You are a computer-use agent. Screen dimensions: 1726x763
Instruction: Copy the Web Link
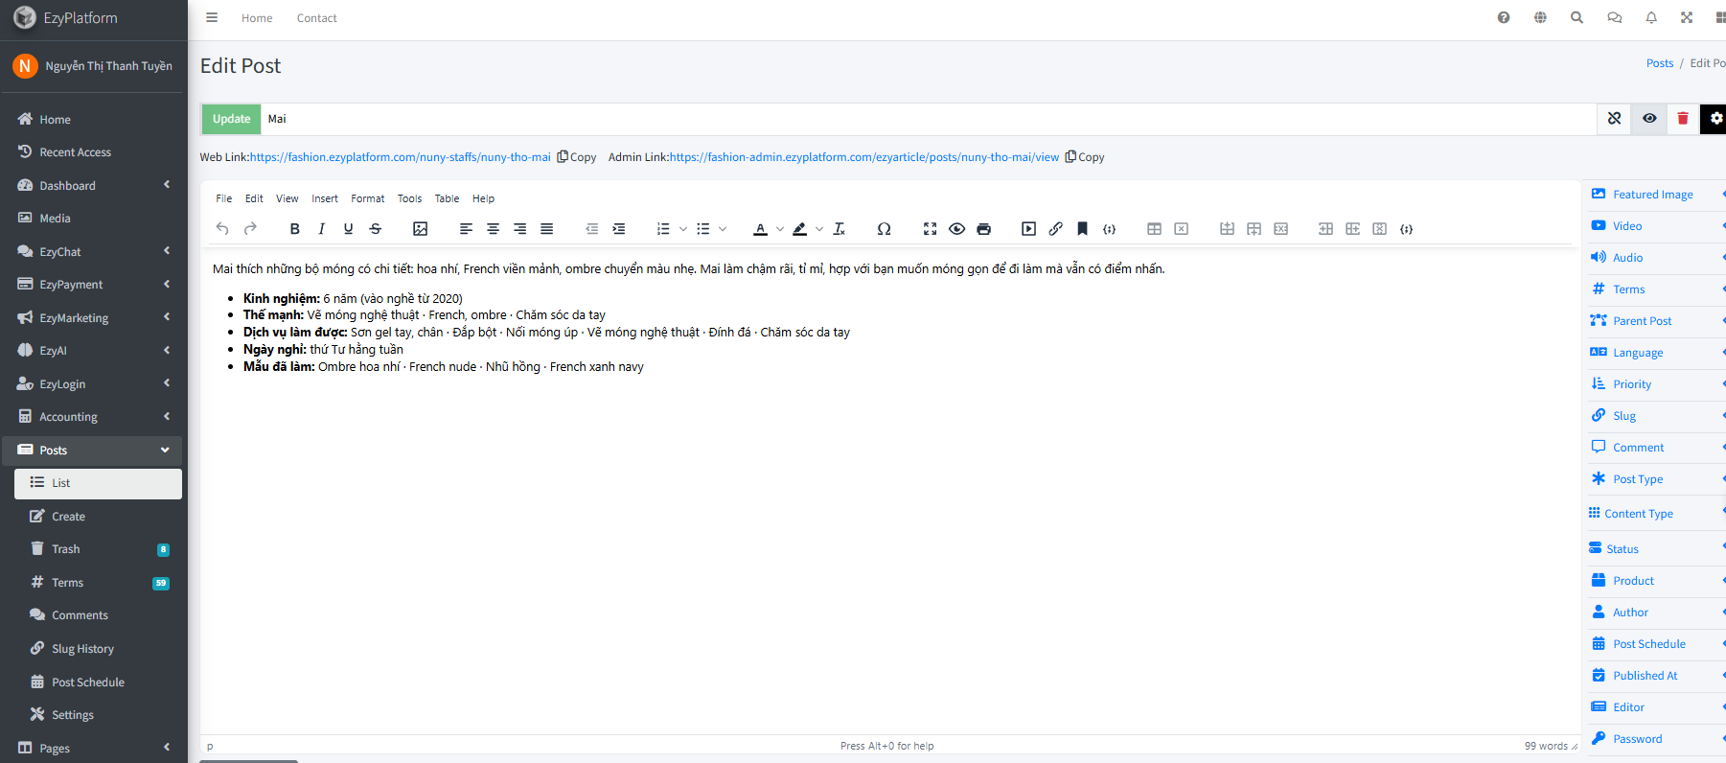[577, 157]
